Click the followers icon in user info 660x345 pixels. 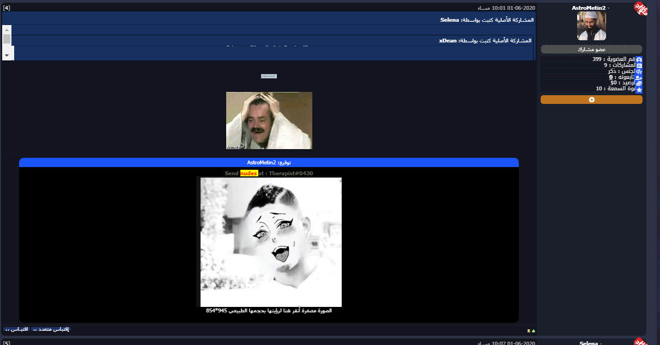tap(639, 77)
